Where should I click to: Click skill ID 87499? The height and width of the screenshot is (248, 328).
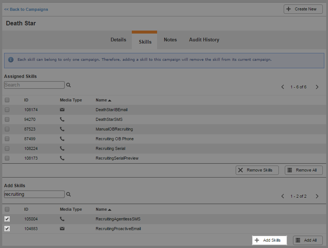[30, 139]
